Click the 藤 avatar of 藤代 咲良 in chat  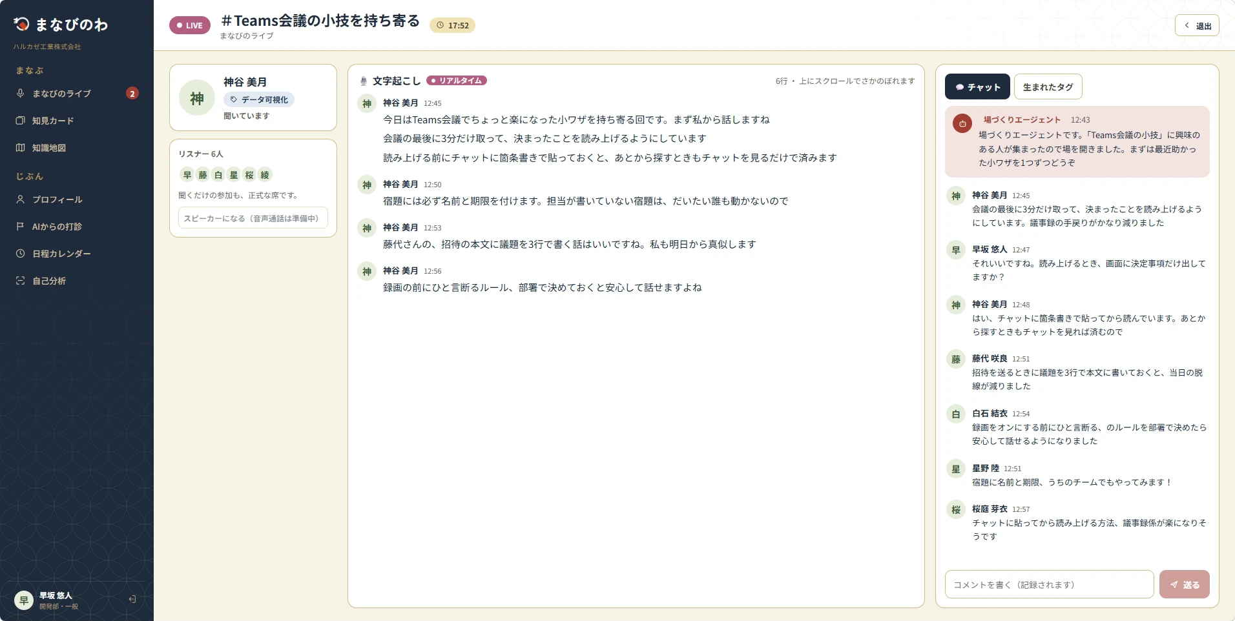(956, 360)
